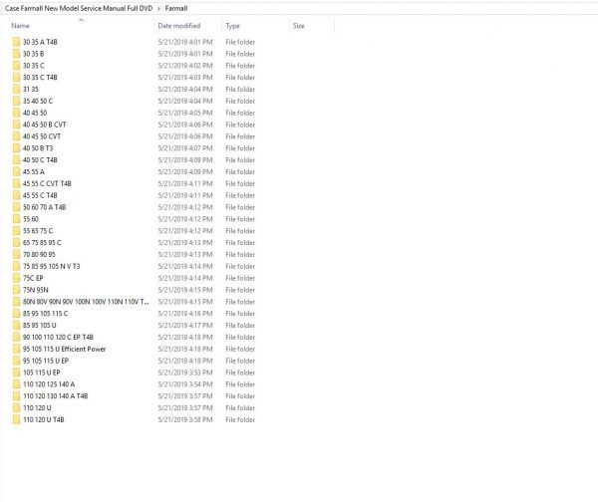Viewport: 598px width, 502px height.
Task: Select the folder name 40 45 50
Action: (x=35, y=113)
